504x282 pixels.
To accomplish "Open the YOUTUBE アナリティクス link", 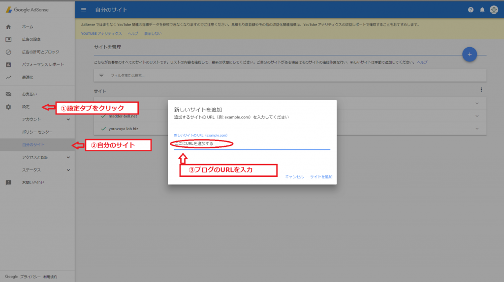I will (x=101, y=33).
